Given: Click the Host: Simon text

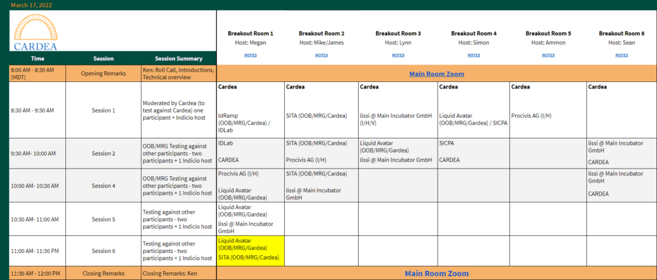Looking at the screenshot, I should tap(474, 43).
